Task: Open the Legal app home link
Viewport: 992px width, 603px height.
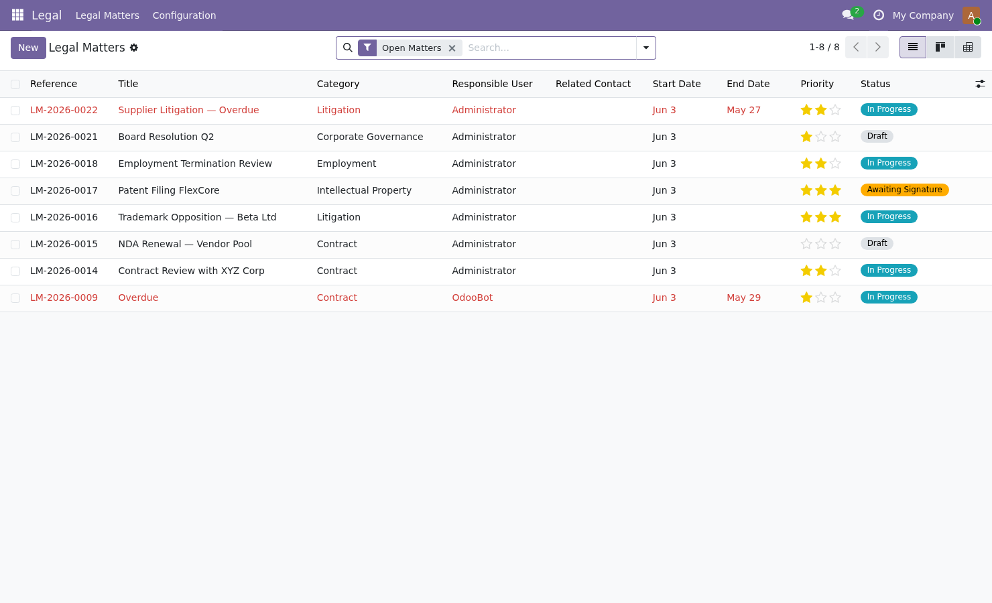Action: coord(46,15)
